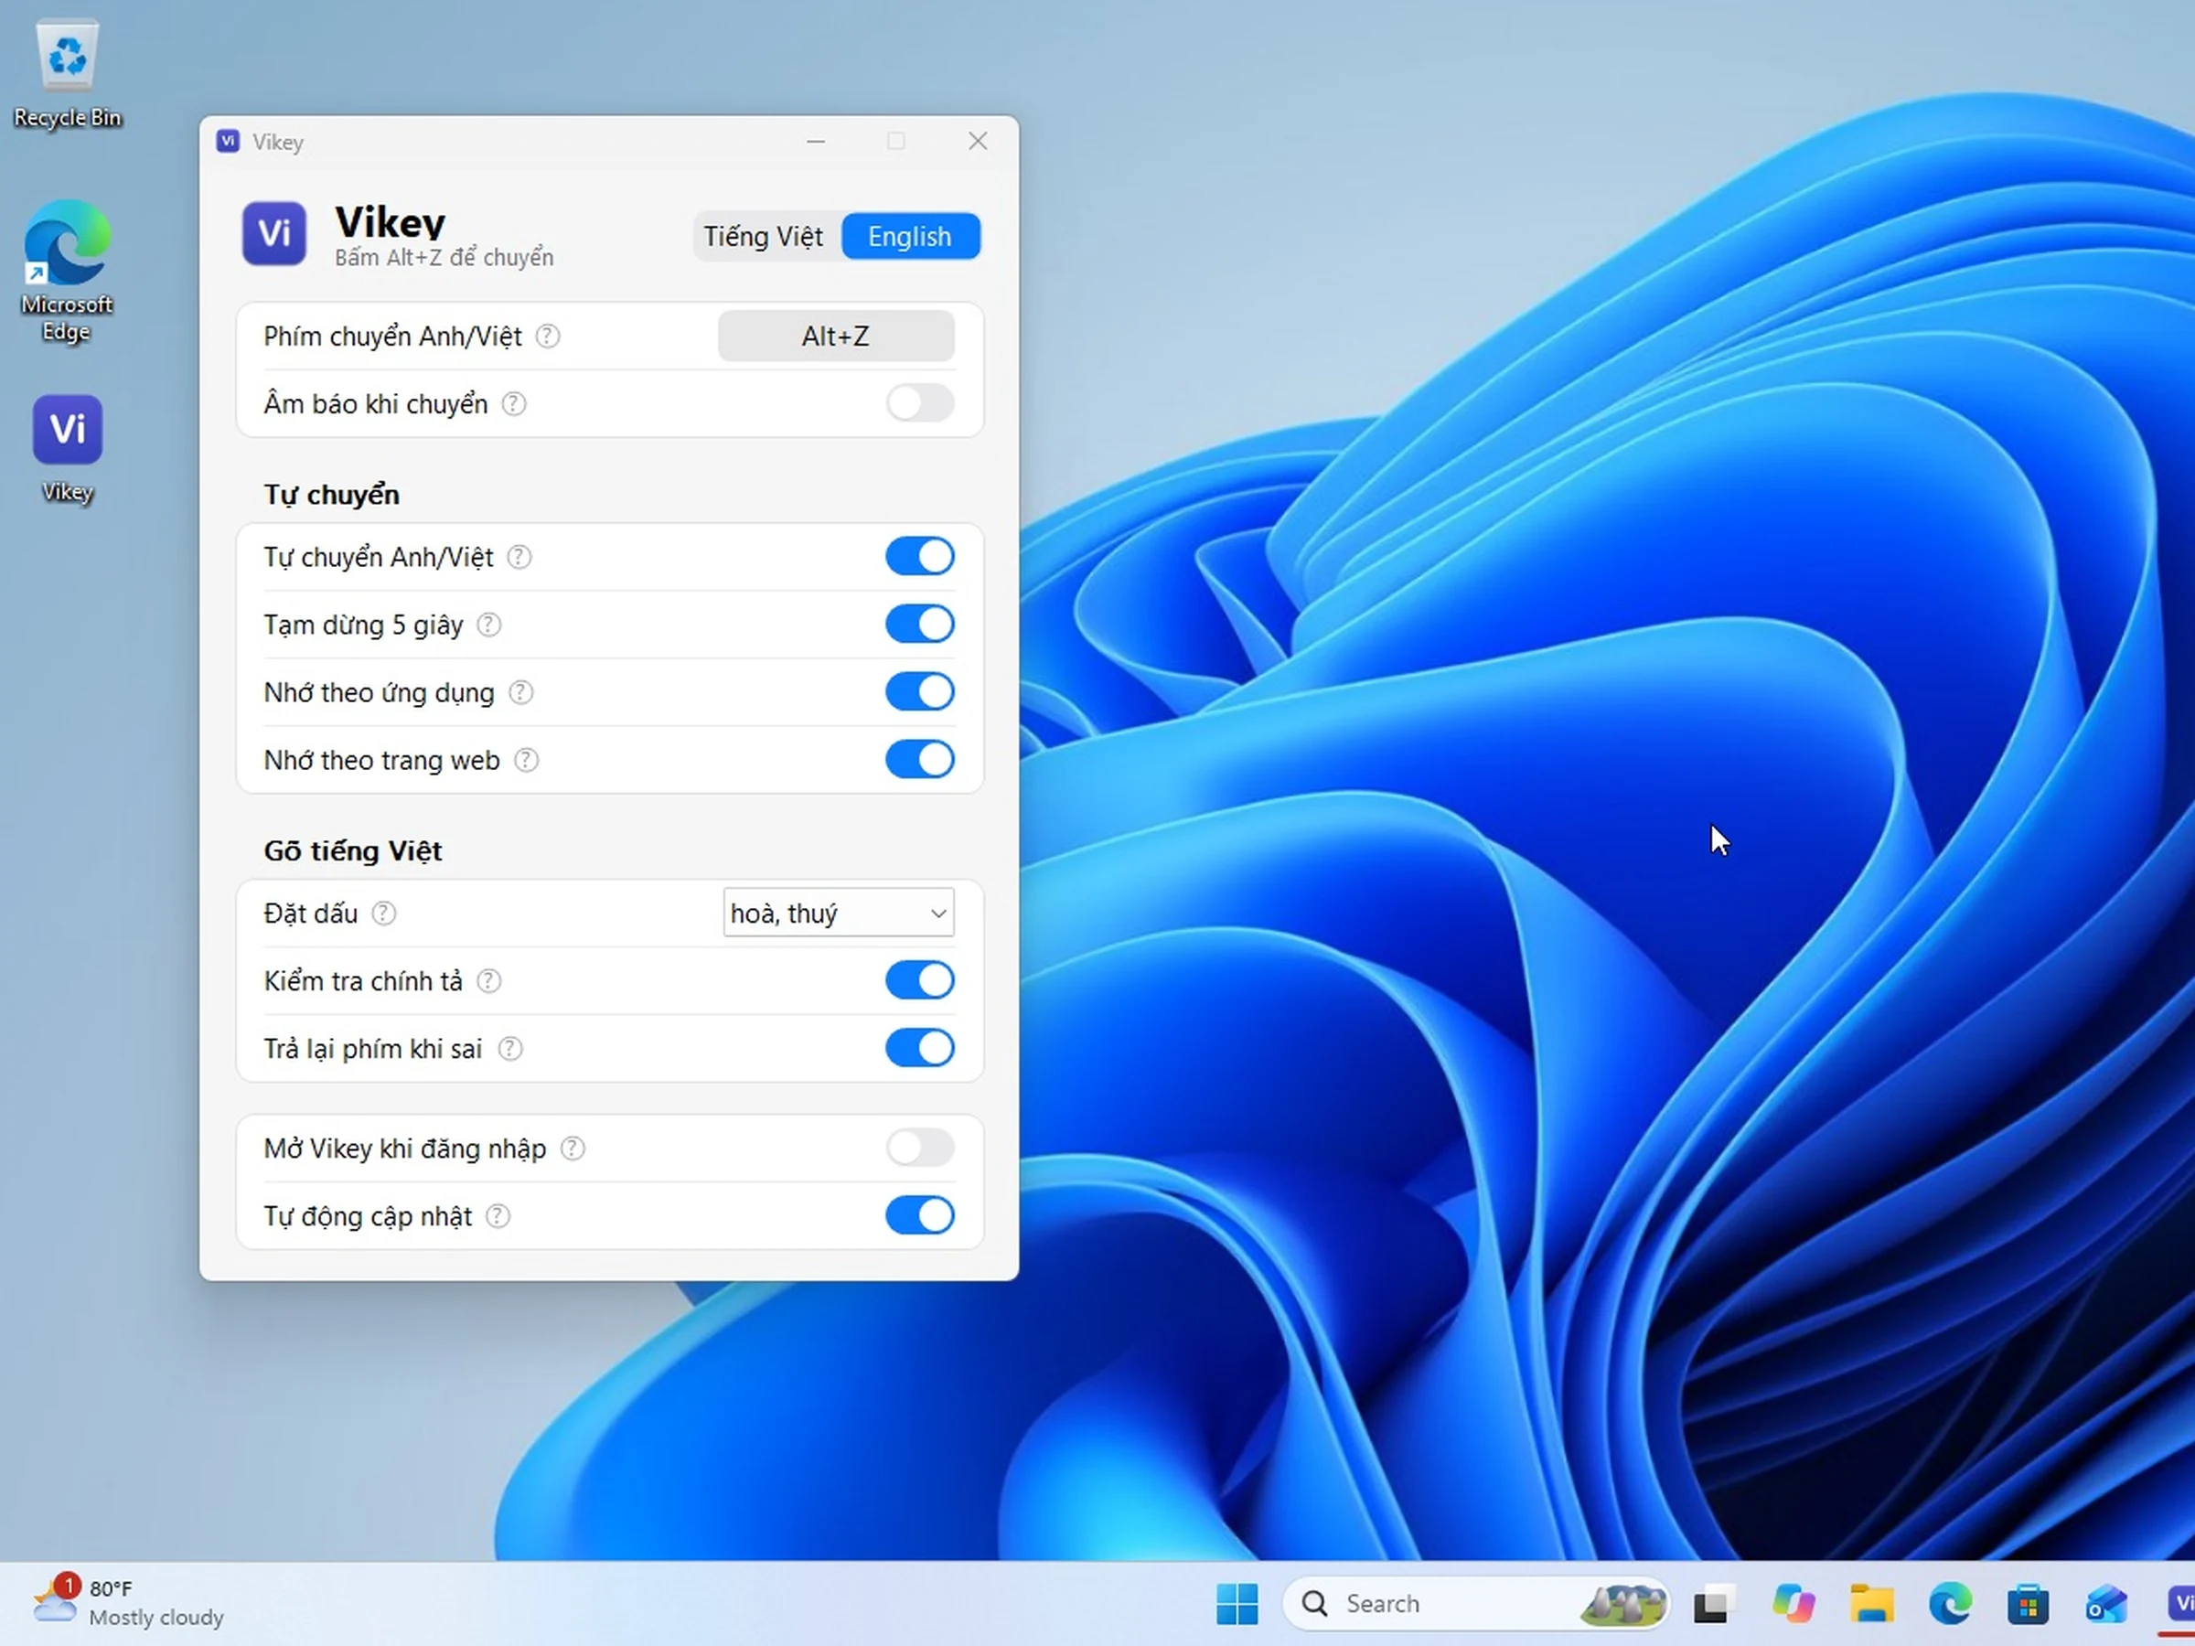Enable Âm báo khi chuyển toggle
Screen dimensions: 2195x1646
pos(920,404)
